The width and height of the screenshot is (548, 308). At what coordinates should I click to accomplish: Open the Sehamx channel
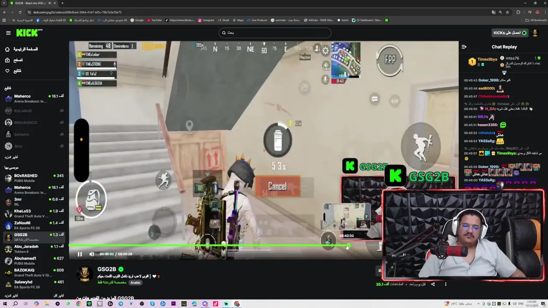pos(34,134)
